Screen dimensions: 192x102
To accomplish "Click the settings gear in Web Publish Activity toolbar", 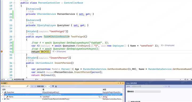I will 169,86.
